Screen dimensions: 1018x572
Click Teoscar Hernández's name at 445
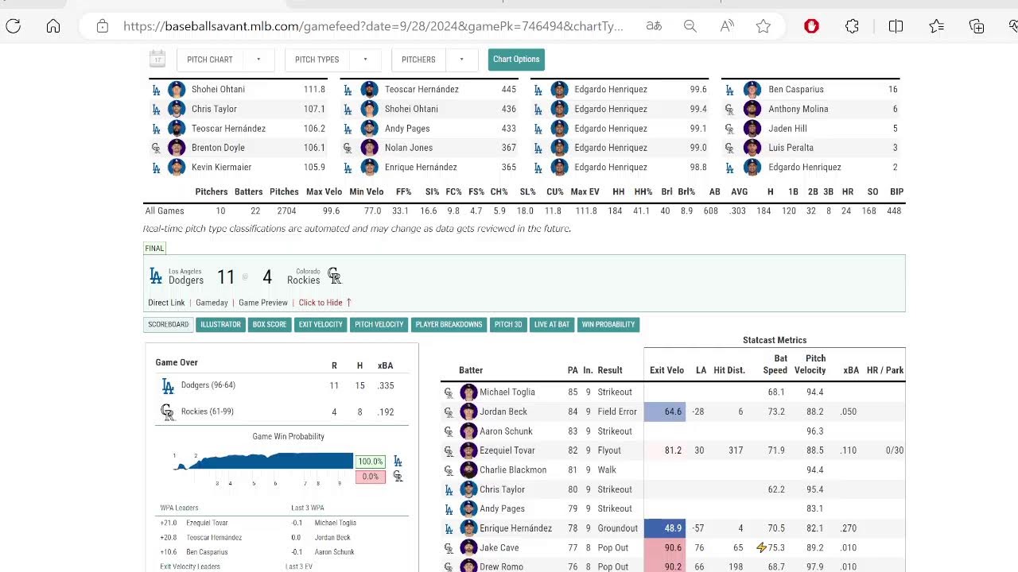pos(422,90)
